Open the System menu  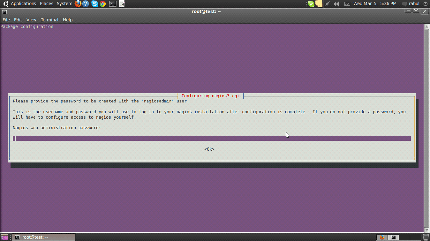pos(64,4)
